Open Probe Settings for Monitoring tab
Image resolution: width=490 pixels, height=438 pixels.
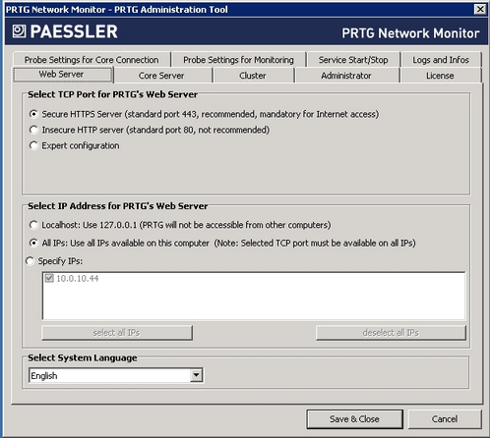coord(238,60)
